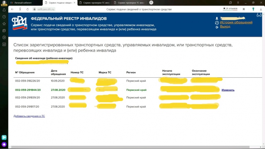Click the password manager key icon
This screenshot has width=265, height=149.
tap(253, 9)
